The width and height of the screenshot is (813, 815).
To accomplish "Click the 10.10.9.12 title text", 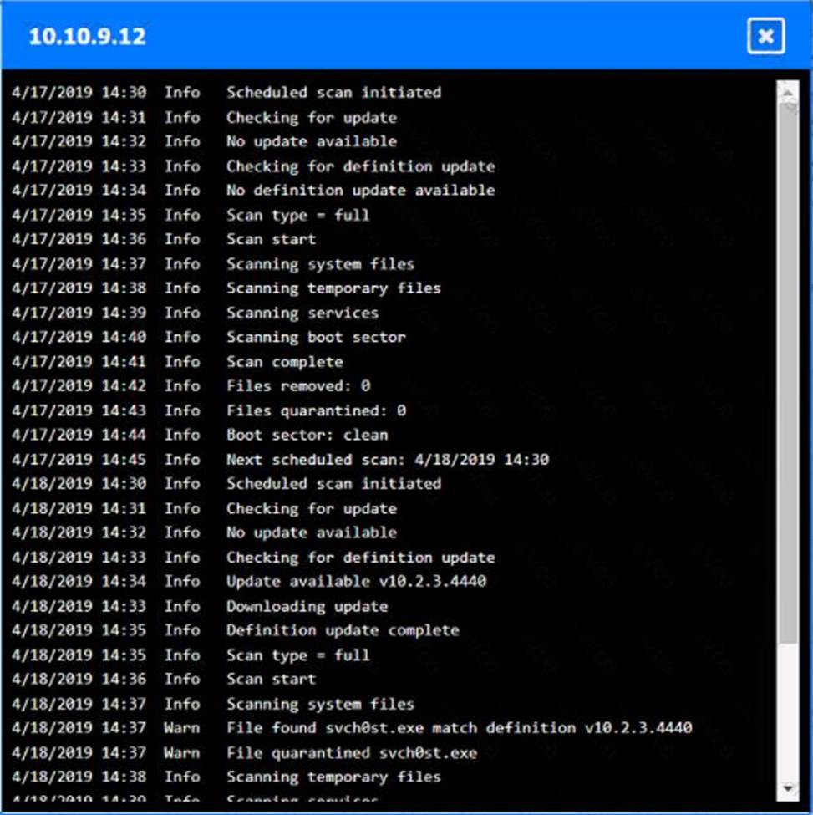I will click(x=87, y=37).
